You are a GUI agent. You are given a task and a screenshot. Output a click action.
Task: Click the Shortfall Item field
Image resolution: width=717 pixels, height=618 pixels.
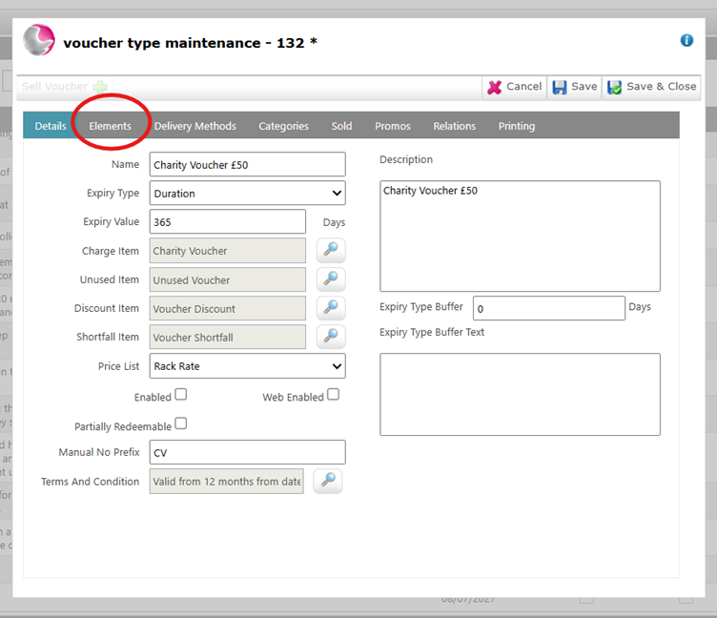(228, 337)
